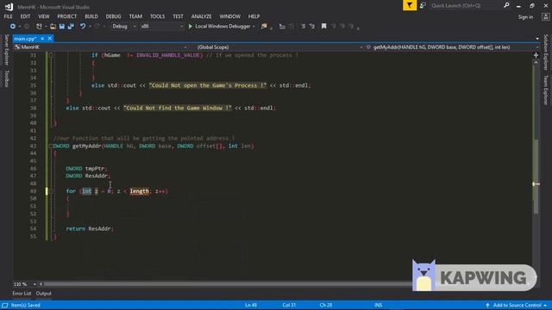
Task: Open the yellow notifications filter flag
Action: [410, 5]
